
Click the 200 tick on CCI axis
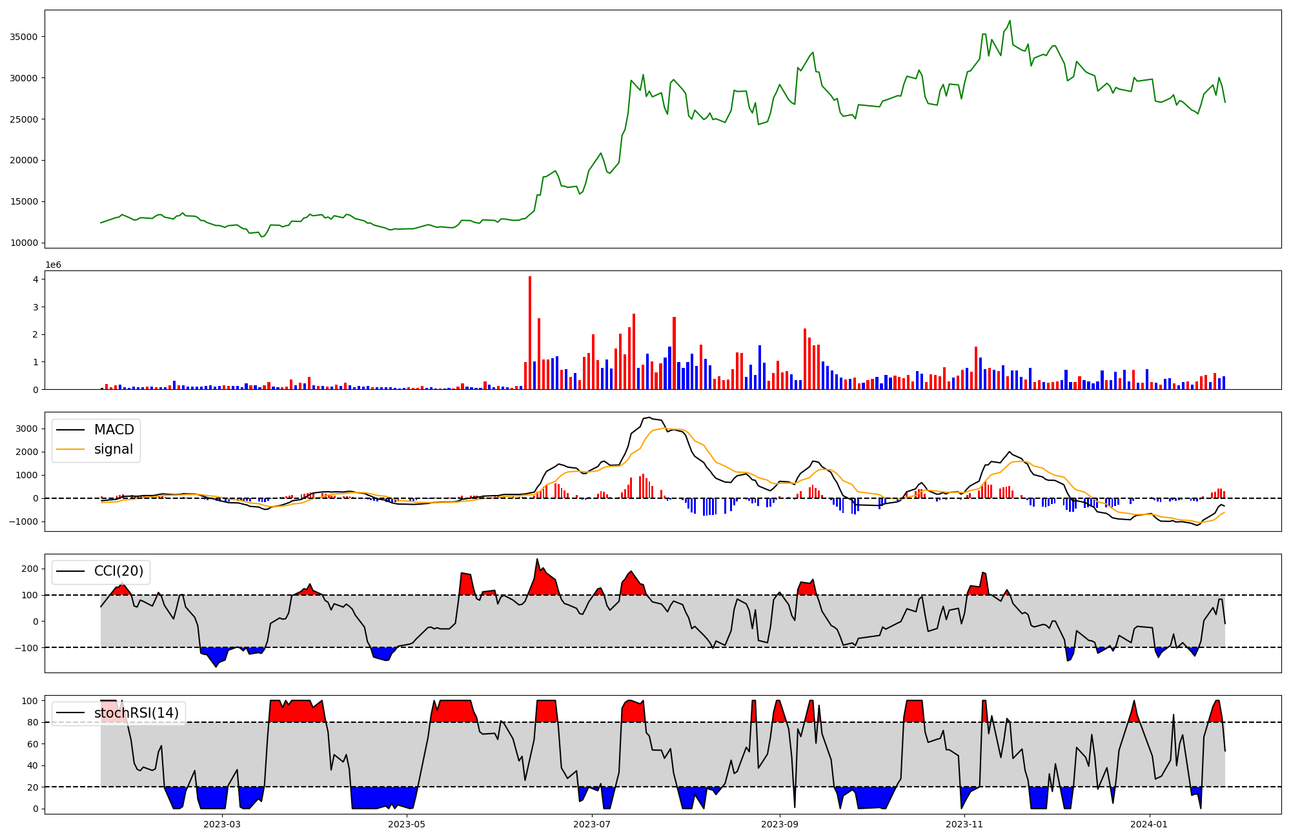[x=31, y=569]
